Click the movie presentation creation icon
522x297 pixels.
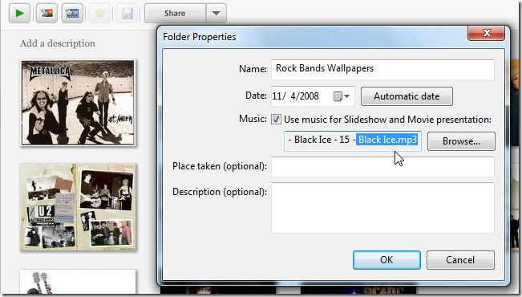click(x=72, y=14)
